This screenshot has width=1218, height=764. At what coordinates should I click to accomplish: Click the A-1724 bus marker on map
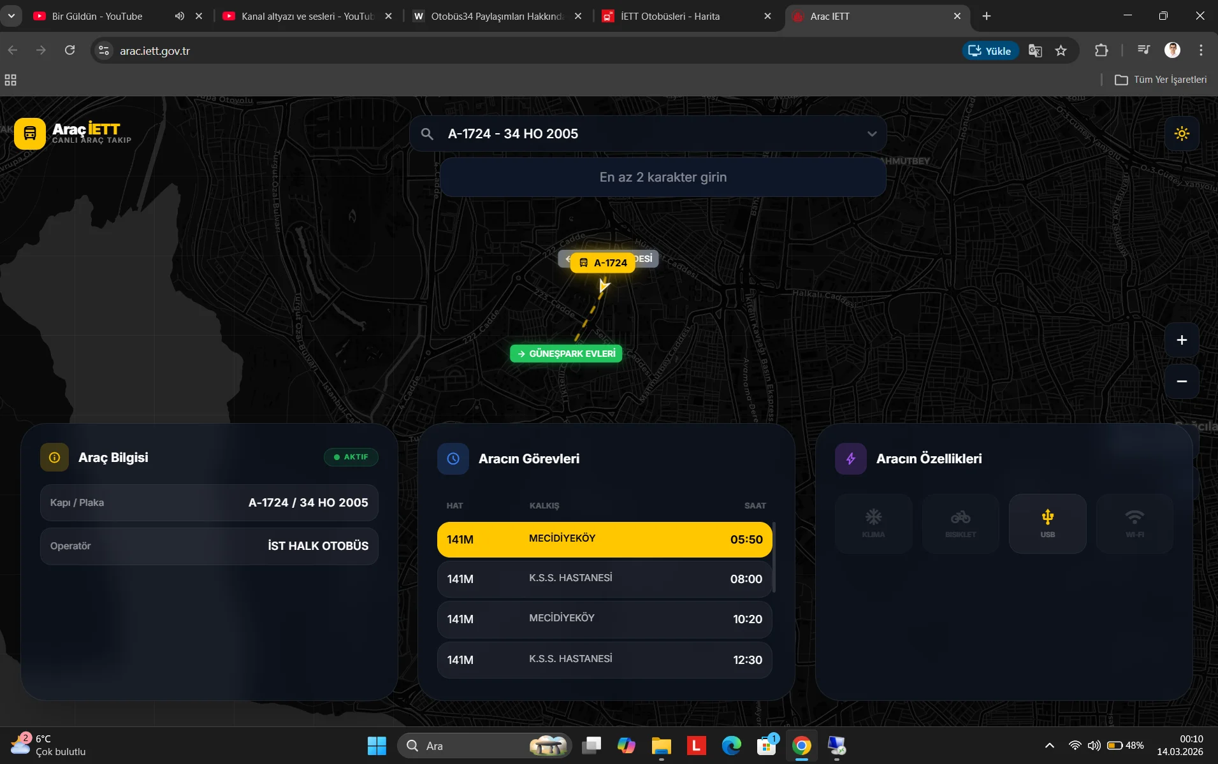(x=603, y=263)
